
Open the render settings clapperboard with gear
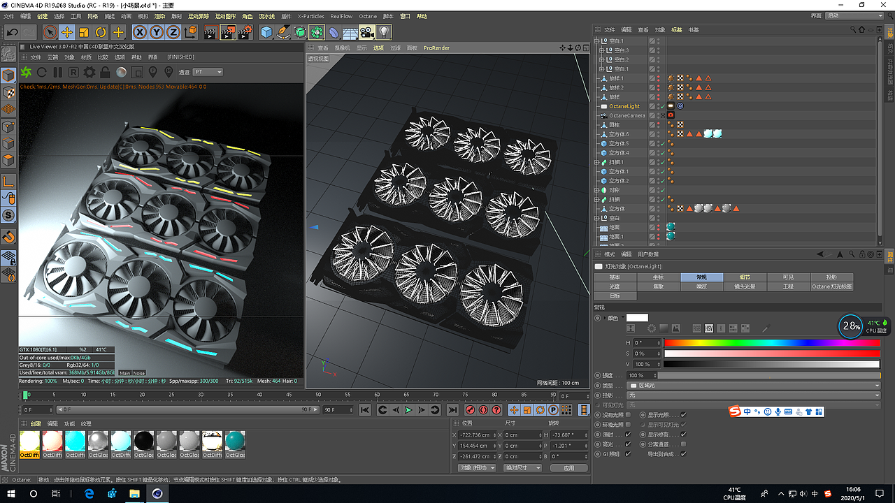(245, 32)
